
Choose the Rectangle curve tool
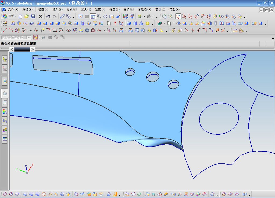(55, 30)
